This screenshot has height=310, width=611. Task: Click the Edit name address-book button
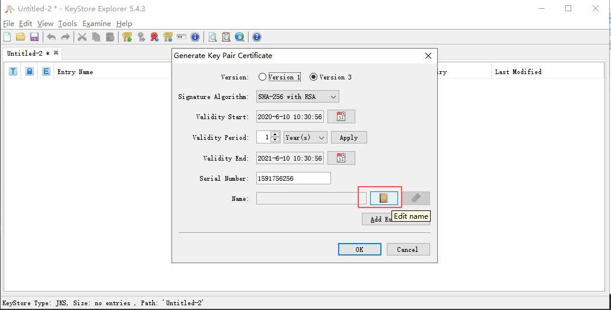point(384,198)
